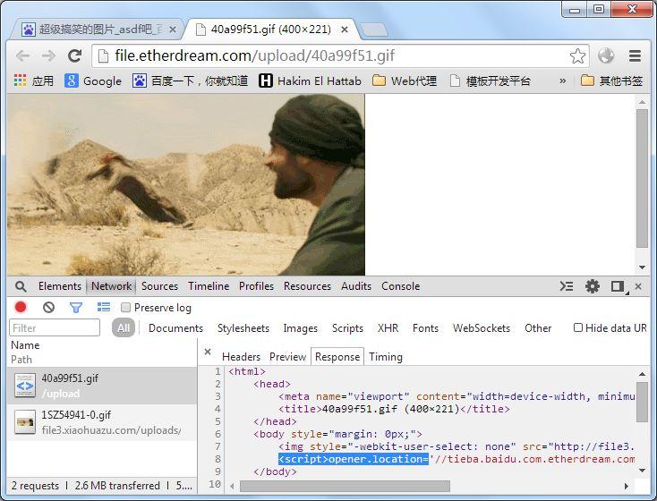657x501 pixels.
Task: Check the Hide data URLs checkbox
Action: point(578,327)
